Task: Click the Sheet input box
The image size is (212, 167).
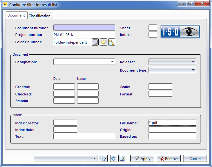Action: pyautogui.click(x=153, y=28)
